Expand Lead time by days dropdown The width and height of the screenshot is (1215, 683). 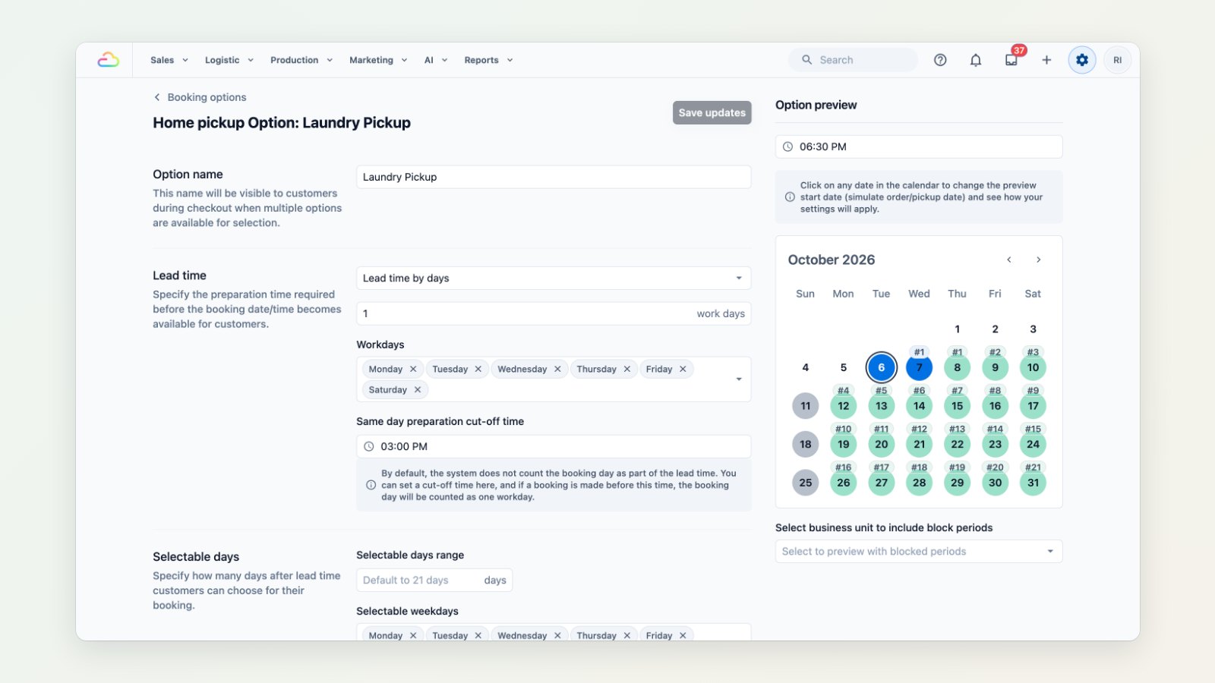(x=554, y=278)
